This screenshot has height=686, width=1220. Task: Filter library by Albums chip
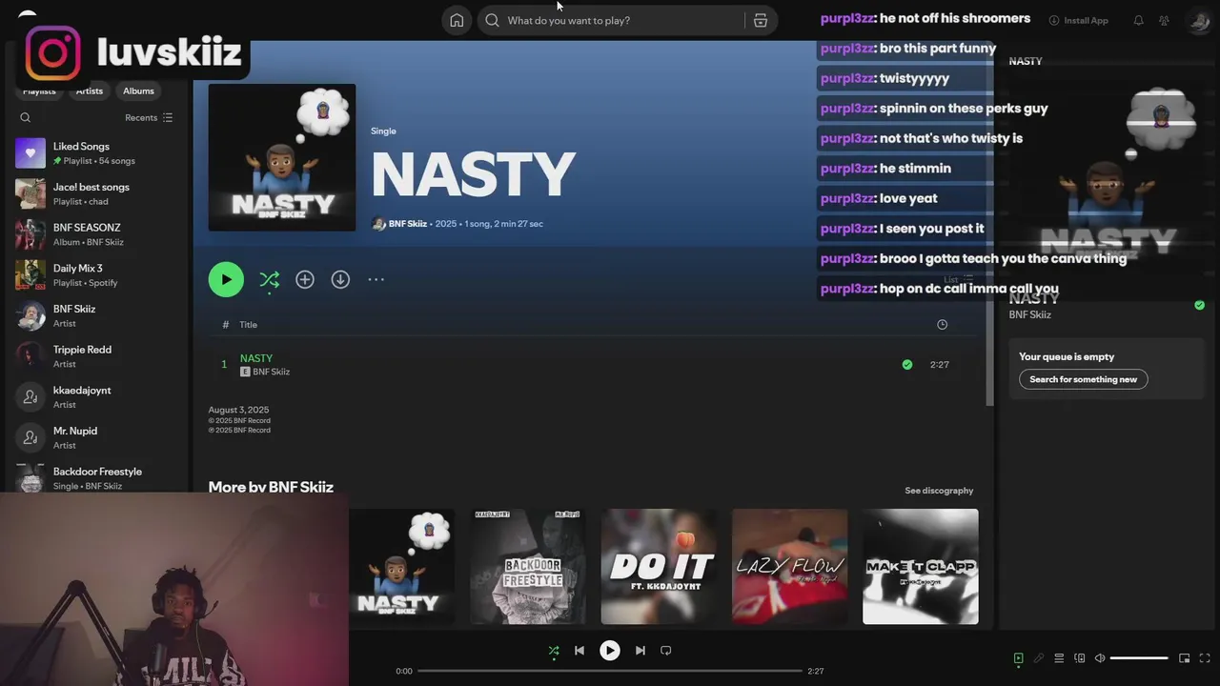click(x=138, y=91)
